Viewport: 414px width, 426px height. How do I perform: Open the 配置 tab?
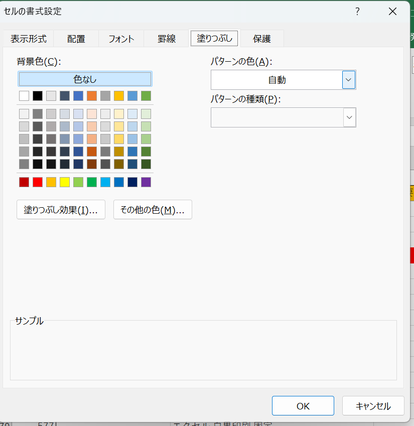point(76,39)
